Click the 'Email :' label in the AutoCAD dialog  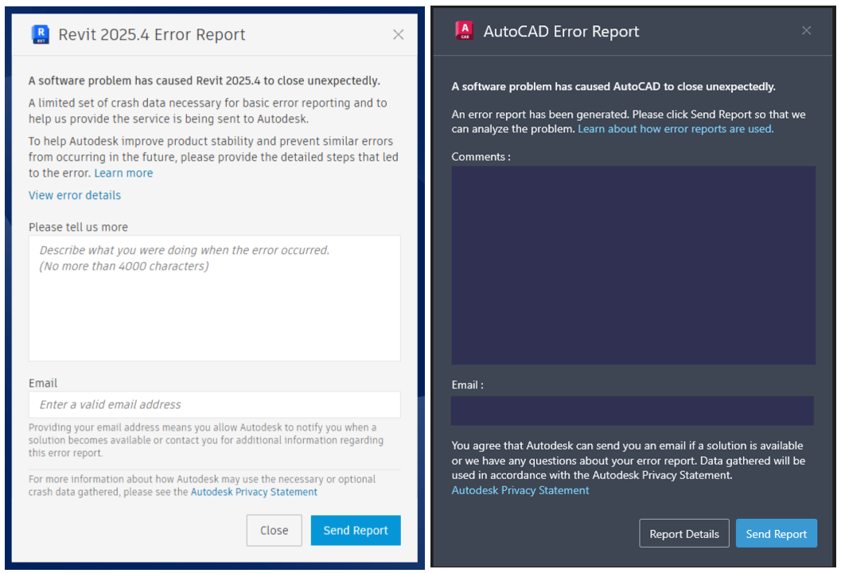[467, 385]
